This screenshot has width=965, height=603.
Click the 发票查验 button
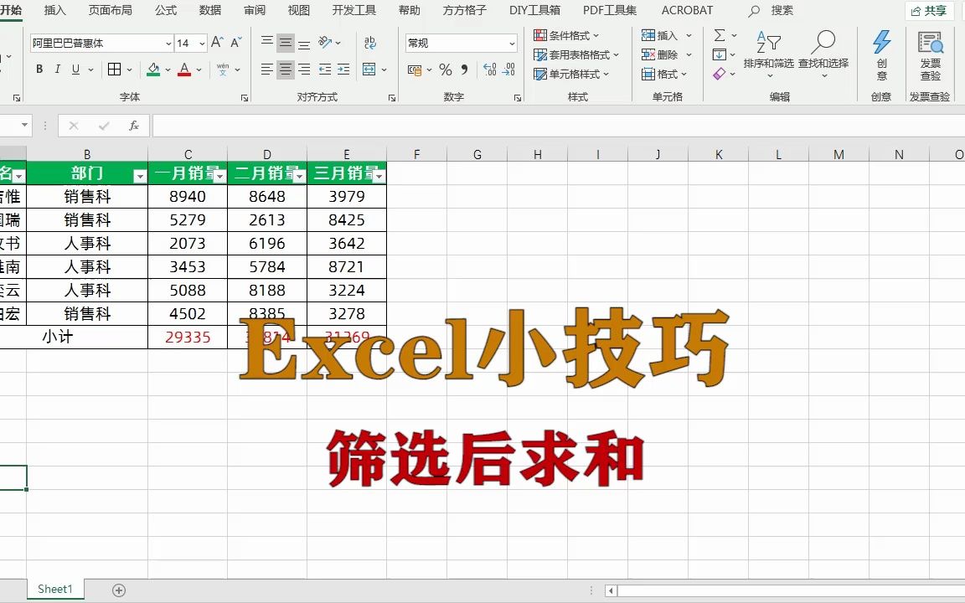point(931,56)
